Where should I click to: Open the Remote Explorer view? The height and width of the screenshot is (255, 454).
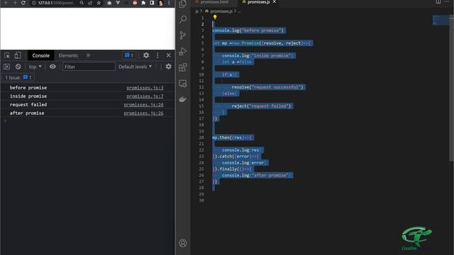pyautogui.click(x=183, y=84)
